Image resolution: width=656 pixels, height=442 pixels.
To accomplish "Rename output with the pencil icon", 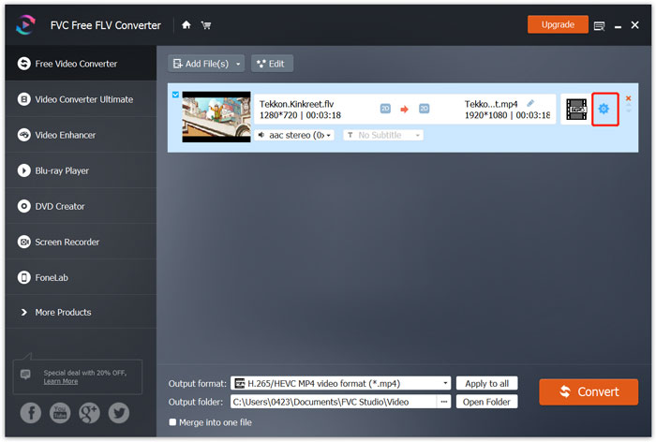I will tap(530, 103).
